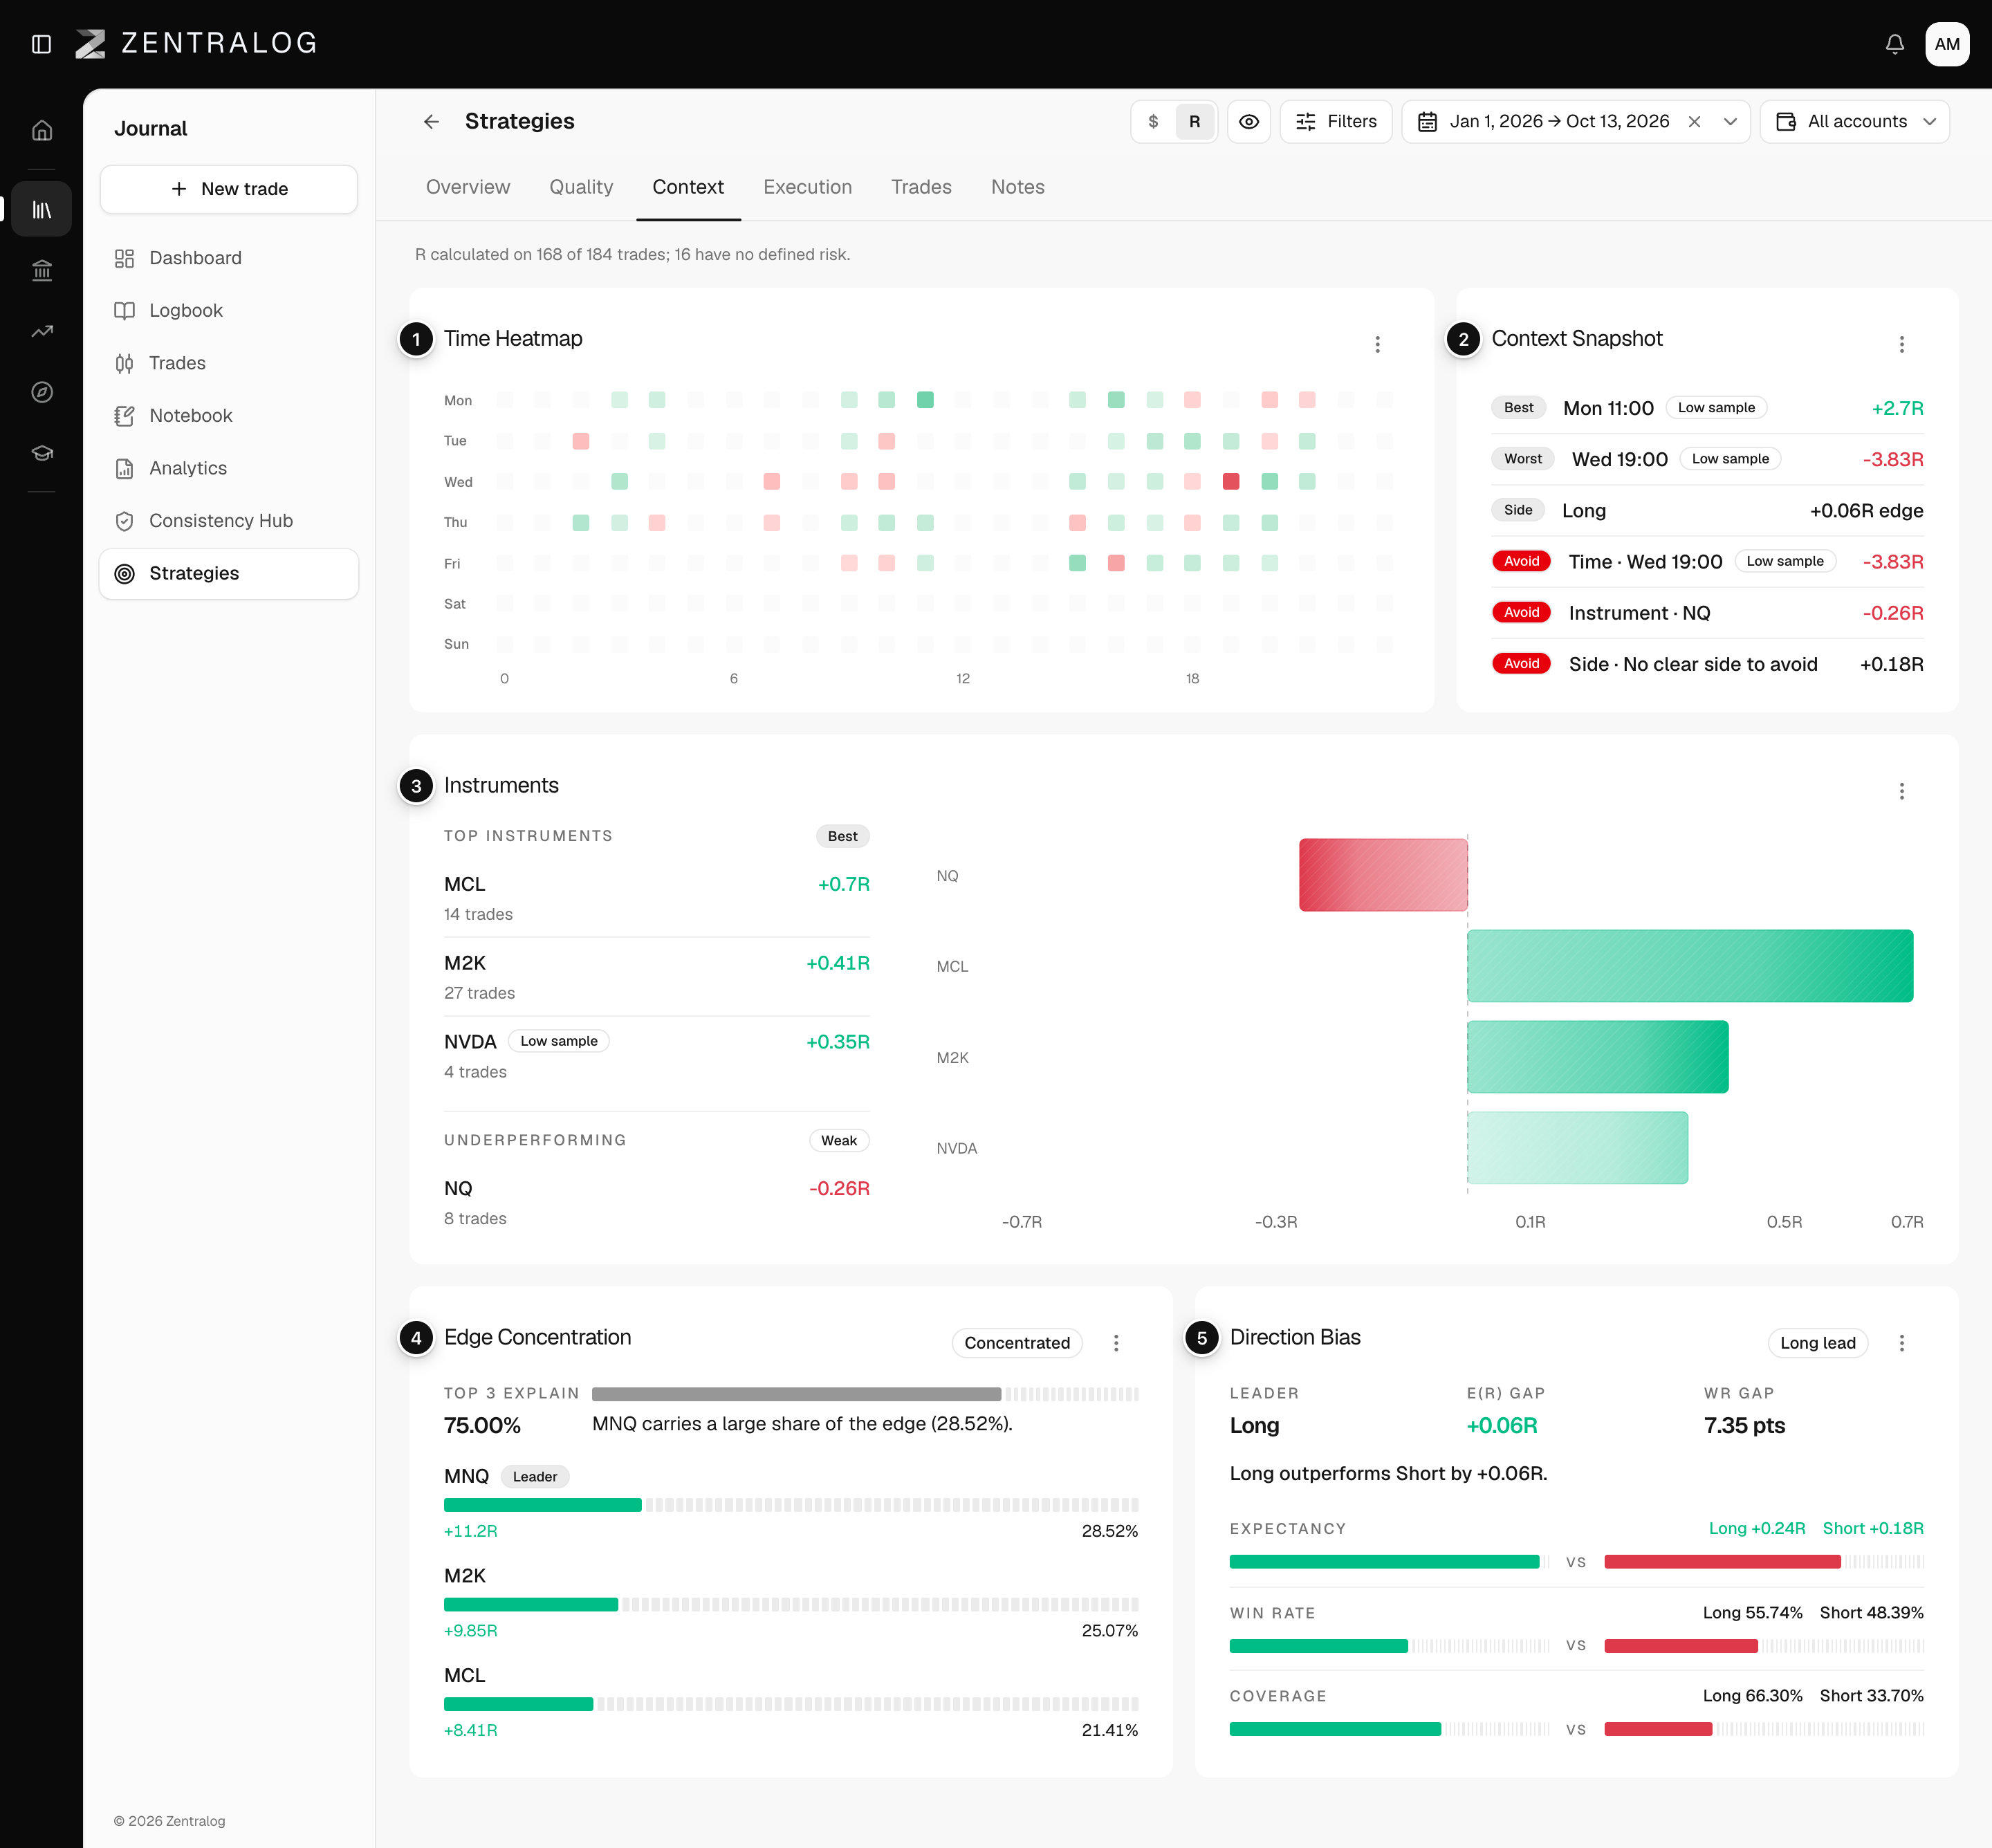Click the dark green Mon 11:00 heatmap cell

(x=925, y=400)
